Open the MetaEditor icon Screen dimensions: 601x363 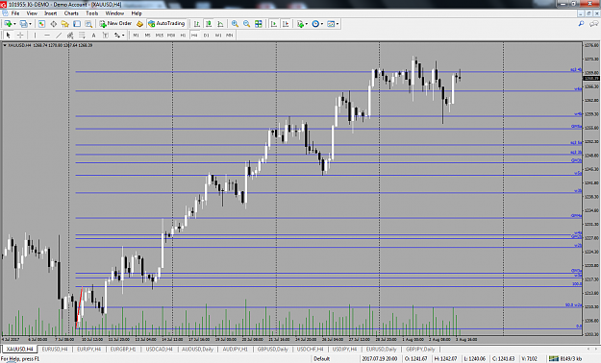click(x=139, y=24)
